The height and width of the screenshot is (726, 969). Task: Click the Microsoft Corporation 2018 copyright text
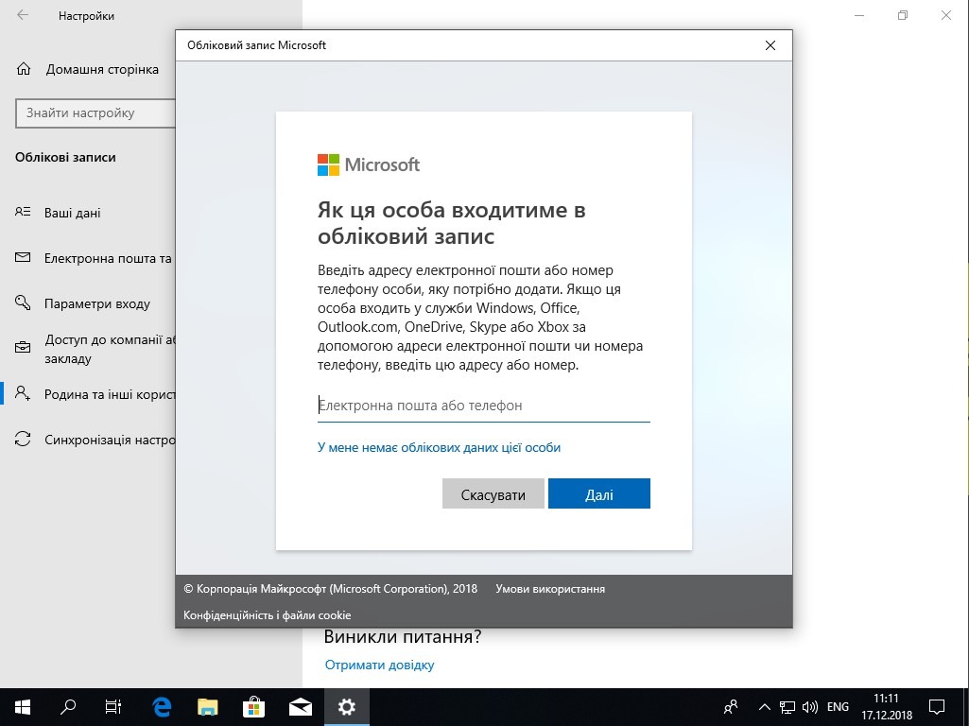(331, 589)
